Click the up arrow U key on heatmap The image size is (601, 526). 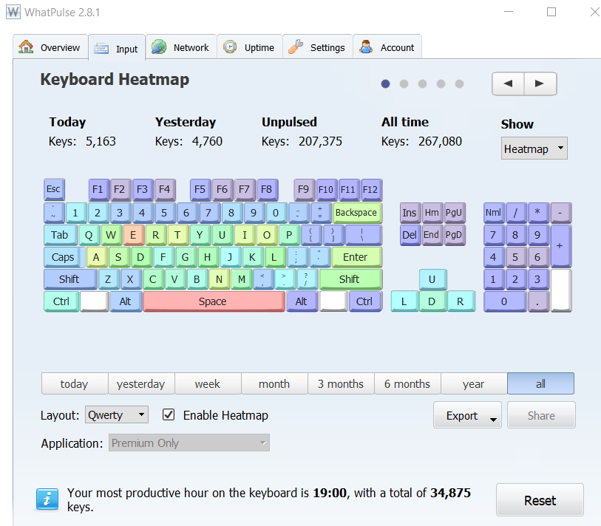tap(432, 279)
